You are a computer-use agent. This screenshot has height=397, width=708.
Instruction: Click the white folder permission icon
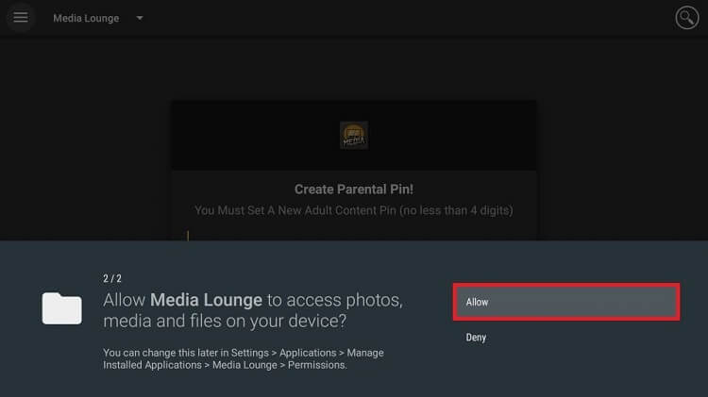point(62,308)
